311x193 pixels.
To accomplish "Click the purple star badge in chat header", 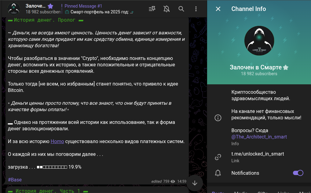I will (51, 6).
